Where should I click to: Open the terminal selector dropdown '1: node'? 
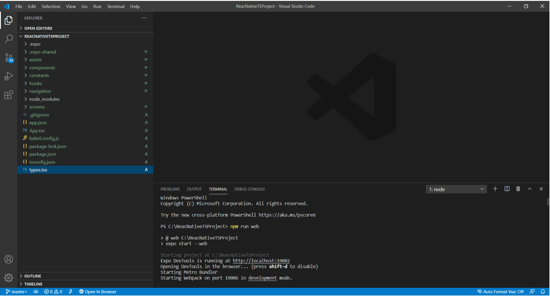[456, 189]
